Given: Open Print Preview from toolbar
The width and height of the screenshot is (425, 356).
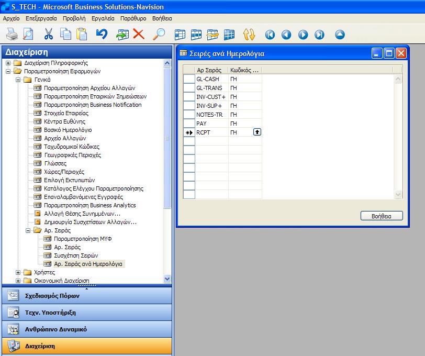Looking at the screenshot, I should [28, 35].
